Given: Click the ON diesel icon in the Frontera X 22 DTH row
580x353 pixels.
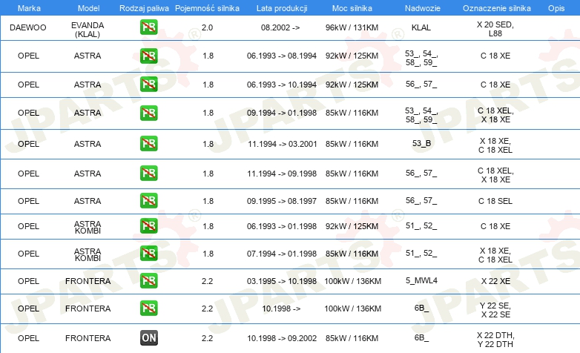Looking at the screenshot, I should [148, 338].
